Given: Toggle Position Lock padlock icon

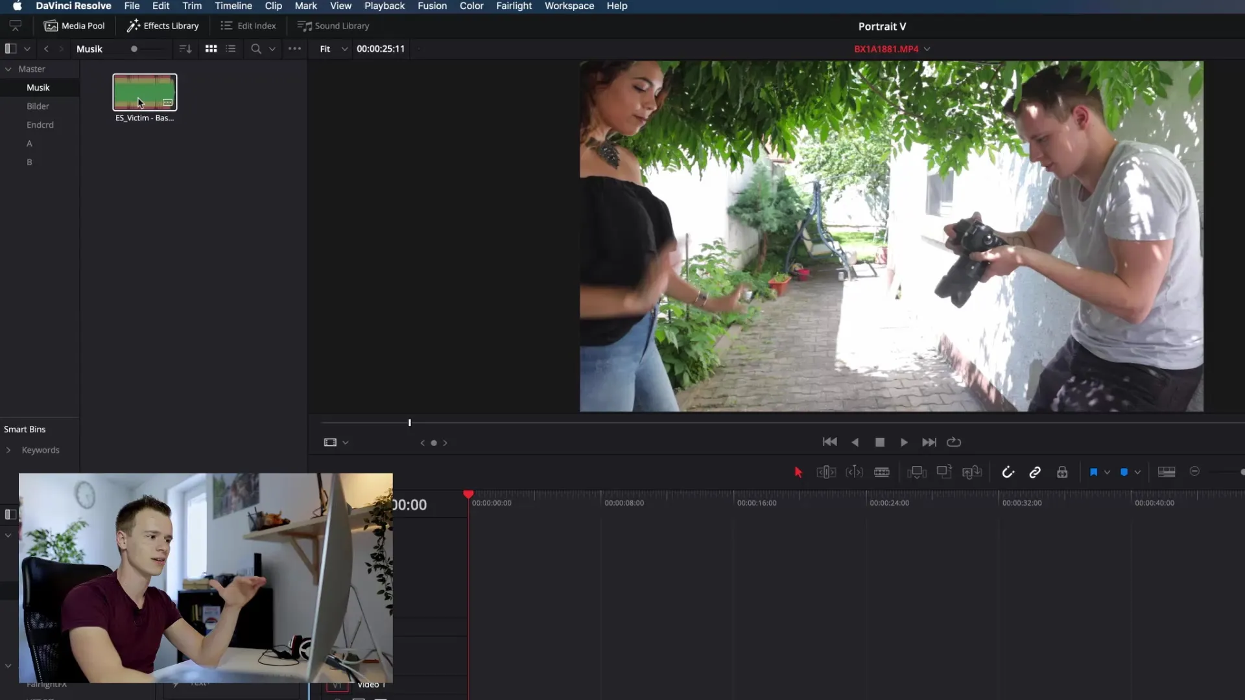Looking at the screenshot, I should [1062, 472].
